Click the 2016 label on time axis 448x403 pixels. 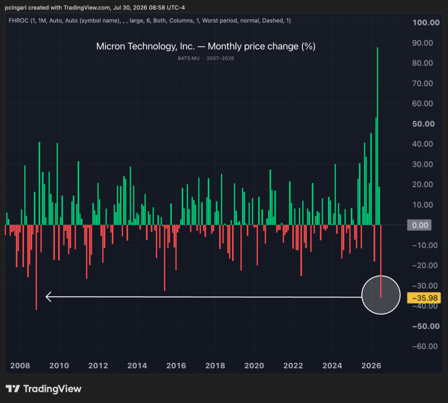click(176, 365)
